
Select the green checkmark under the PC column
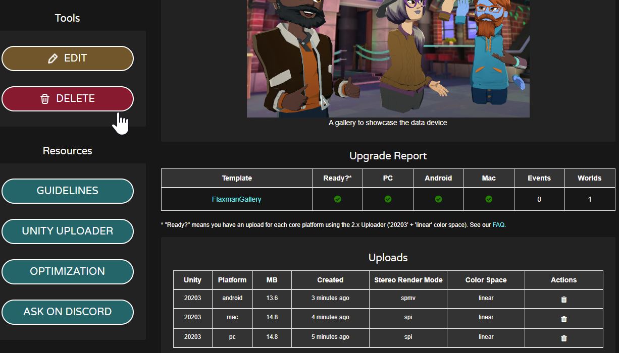[388, 199]
